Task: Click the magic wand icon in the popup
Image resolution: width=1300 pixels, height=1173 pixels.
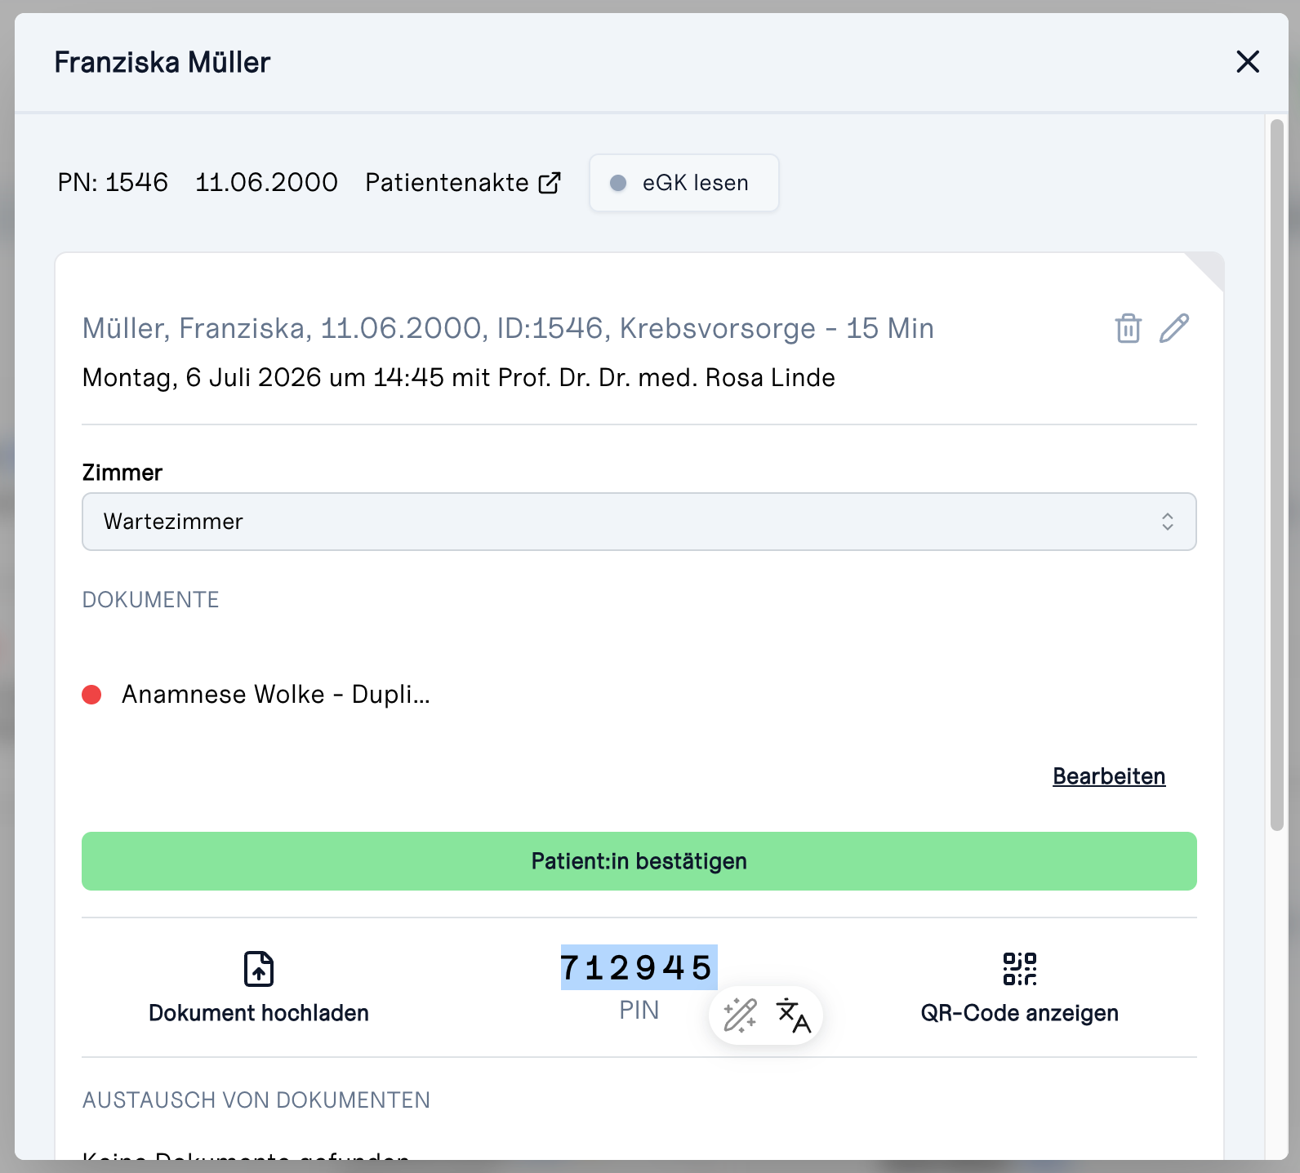Action: tap(740, 1015)
